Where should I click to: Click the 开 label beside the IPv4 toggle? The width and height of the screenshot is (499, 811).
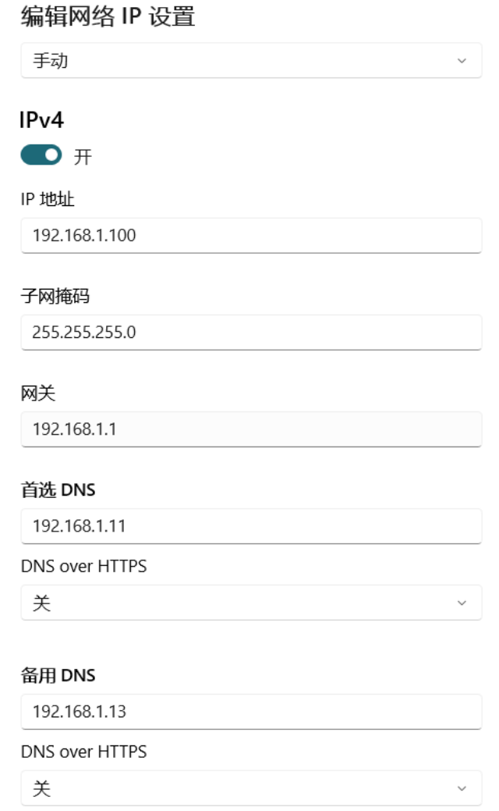[x=83, y=155]
